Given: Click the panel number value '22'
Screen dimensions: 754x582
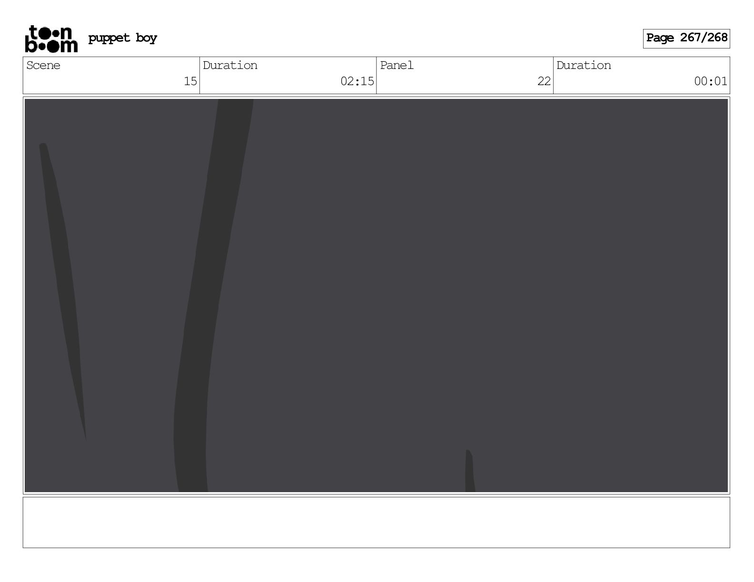Looking at the screenshot, I should (x=544, y=81).
